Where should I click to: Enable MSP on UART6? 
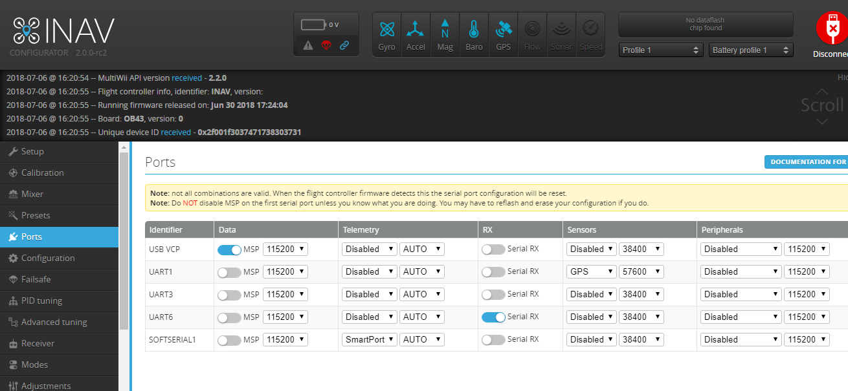click(x=229, y=317)
